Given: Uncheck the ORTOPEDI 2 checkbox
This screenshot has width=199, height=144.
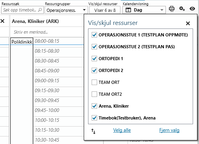Looking at the screenshot, I should (x=94, y=70).
